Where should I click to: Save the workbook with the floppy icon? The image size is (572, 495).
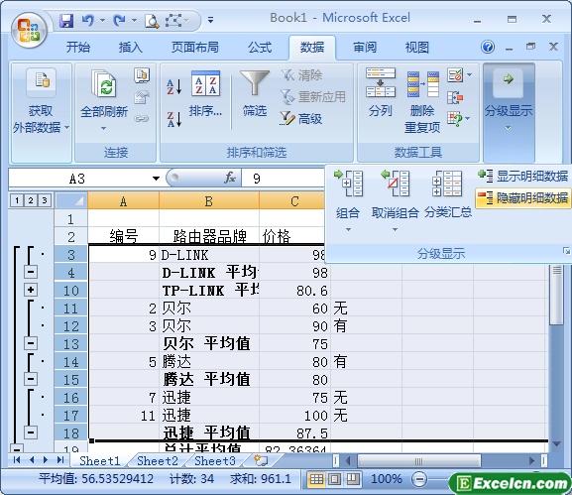[x=66, y=21]
